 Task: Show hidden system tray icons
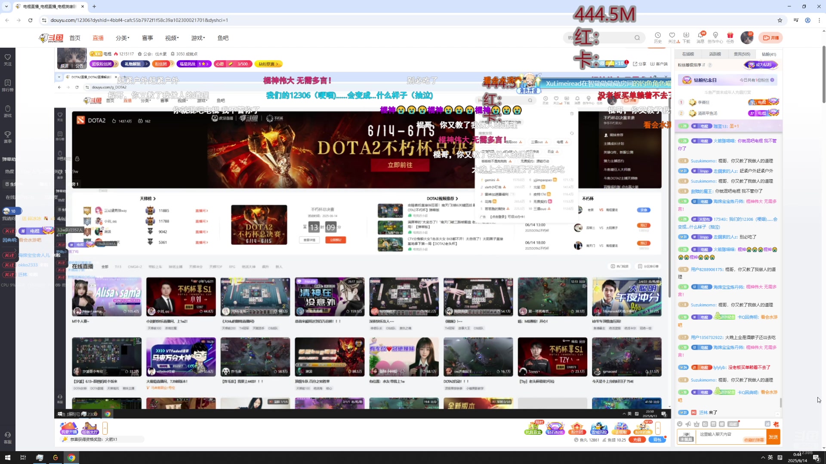763,458
